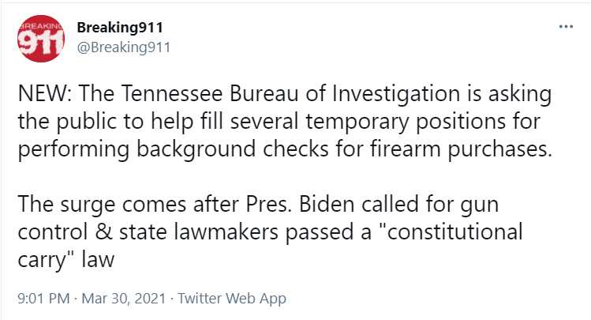Click the Mar 30, 2021 date
Image resolution: width=591 pixels, height=320 pixels.
[124, 298]
